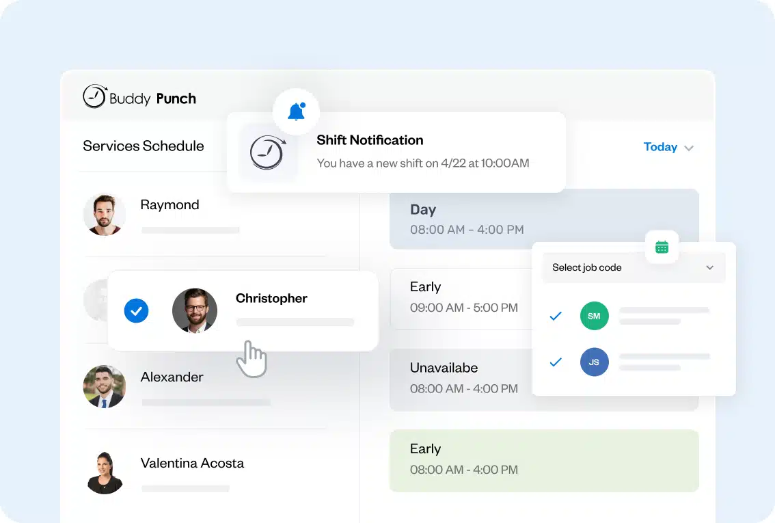Click the Shift Notification title
775x523 pixels.
pos(370,140)
